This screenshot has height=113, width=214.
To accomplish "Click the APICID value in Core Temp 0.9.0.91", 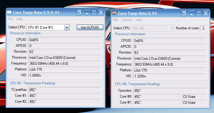I will pos(65,46).
